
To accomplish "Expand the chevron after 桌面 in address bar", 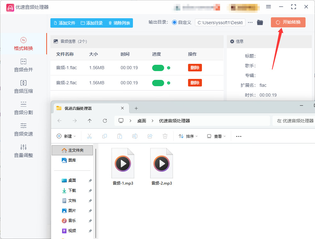I will click(x=152, y=121).
